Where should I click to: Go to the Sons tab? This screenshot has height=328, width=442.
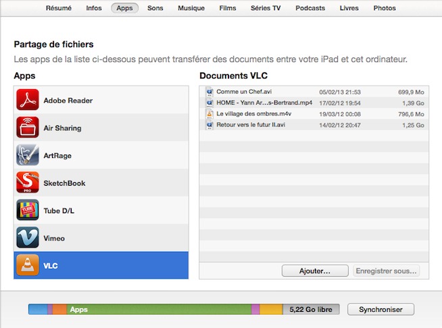point(155,8)
